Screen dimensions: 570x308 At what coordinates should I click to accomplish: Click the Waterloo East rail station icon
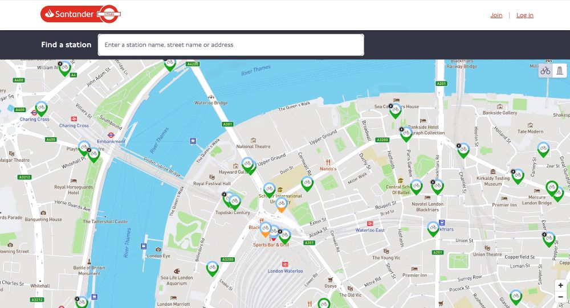coord(370,224)
